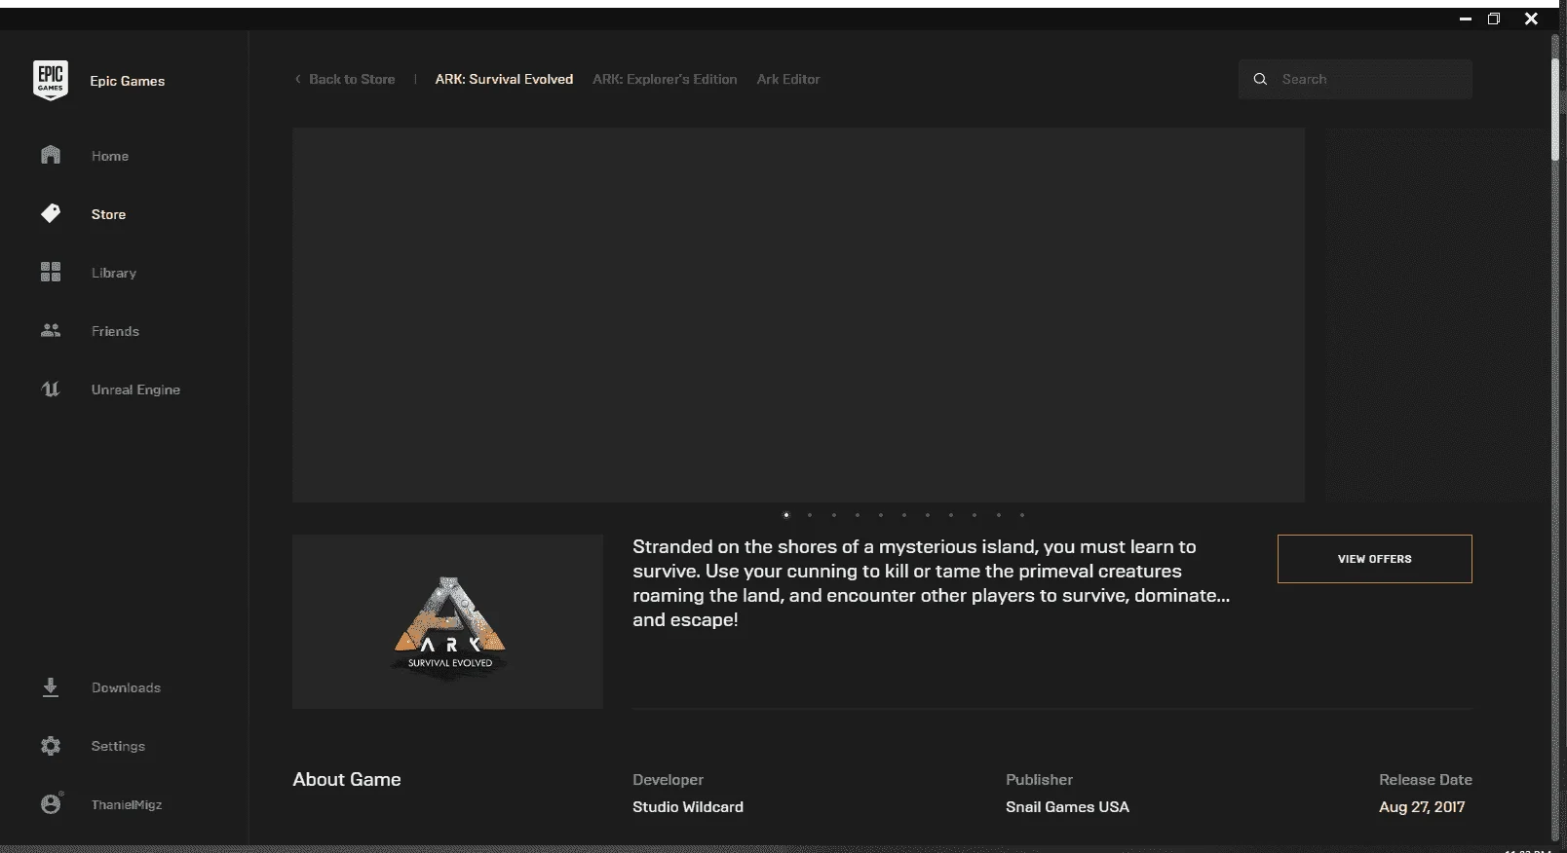Image resolution: width=1567 pixels, height=853 pixels.
Task: Select the Store tag icon
Action: click(x=51, y=213)
